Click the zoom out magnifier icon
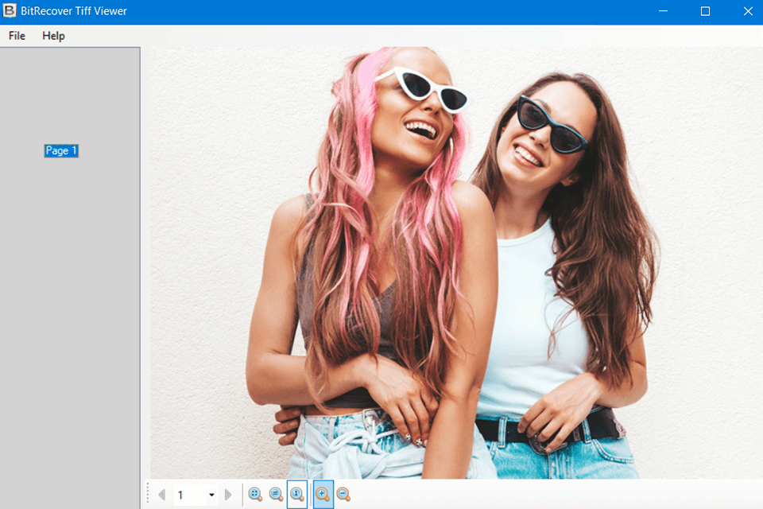The width and height of the screenshot is (763, 509). click(343, 495)
